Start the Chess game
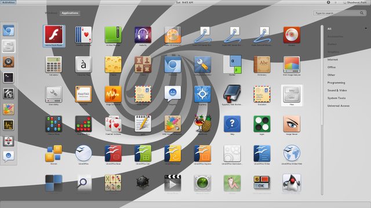 tap(143, 64)
